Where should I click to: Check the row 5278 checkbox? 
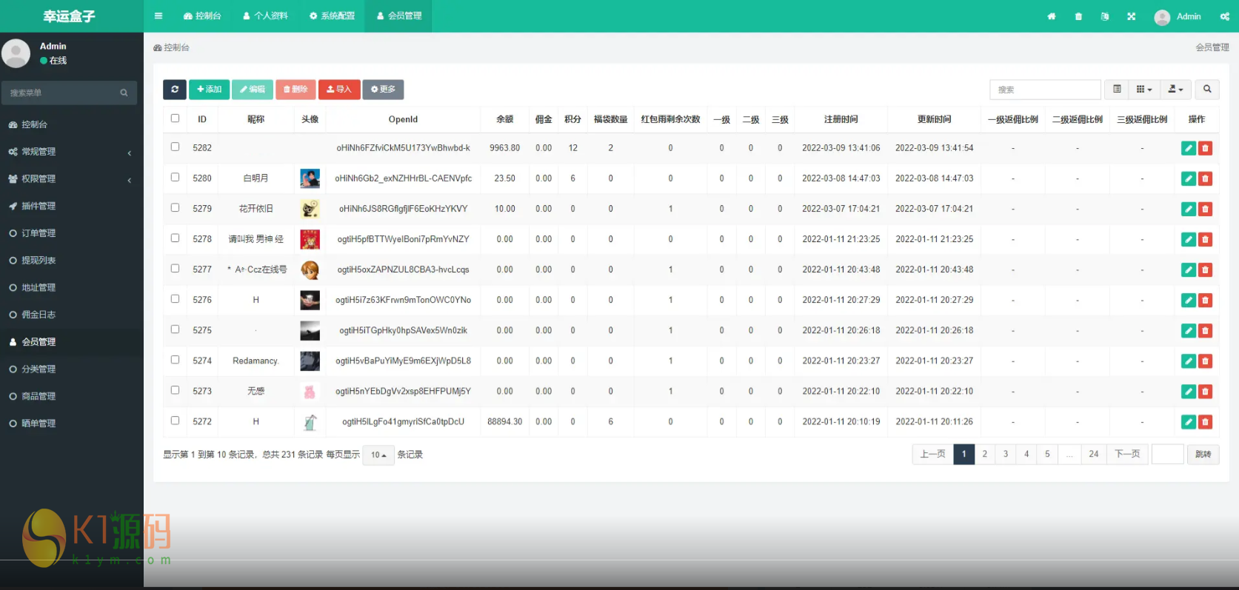(175, 238)
